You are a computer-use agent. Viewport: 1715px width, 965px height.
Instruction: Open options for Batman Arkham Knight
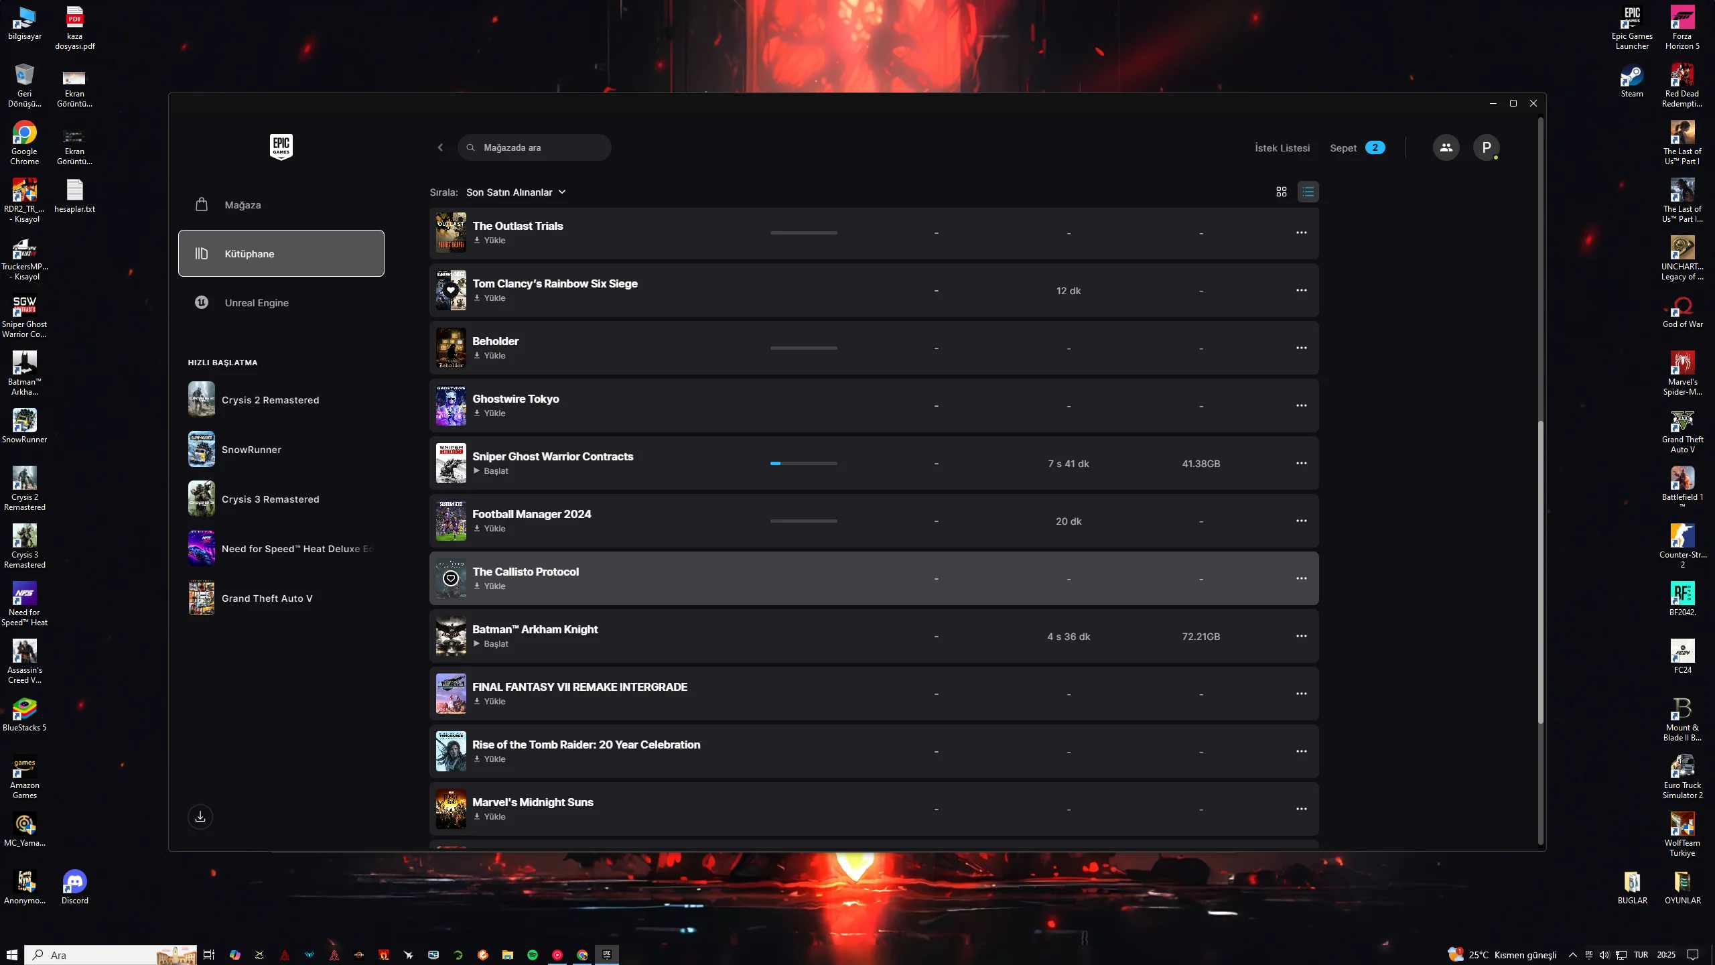(x=1301, y=636)
